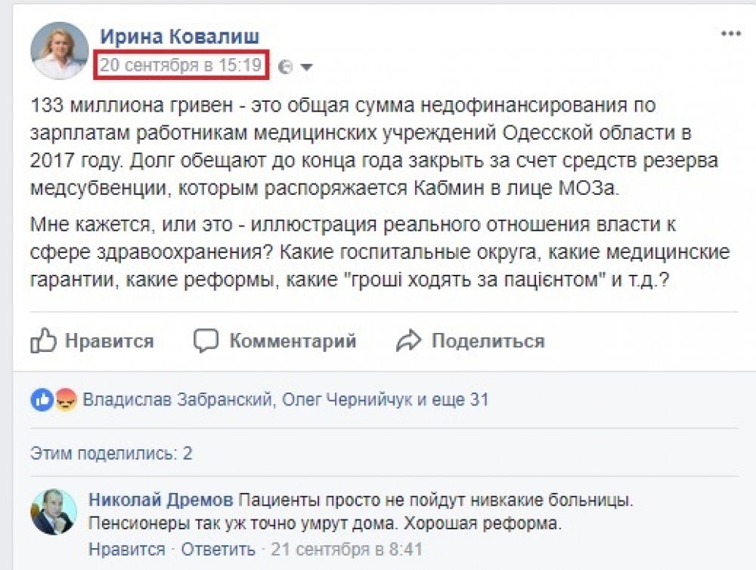The image size is (756, 570).
Task: Open Владислав Забранский in the reactions list
Action: click(x=178, y=399)
